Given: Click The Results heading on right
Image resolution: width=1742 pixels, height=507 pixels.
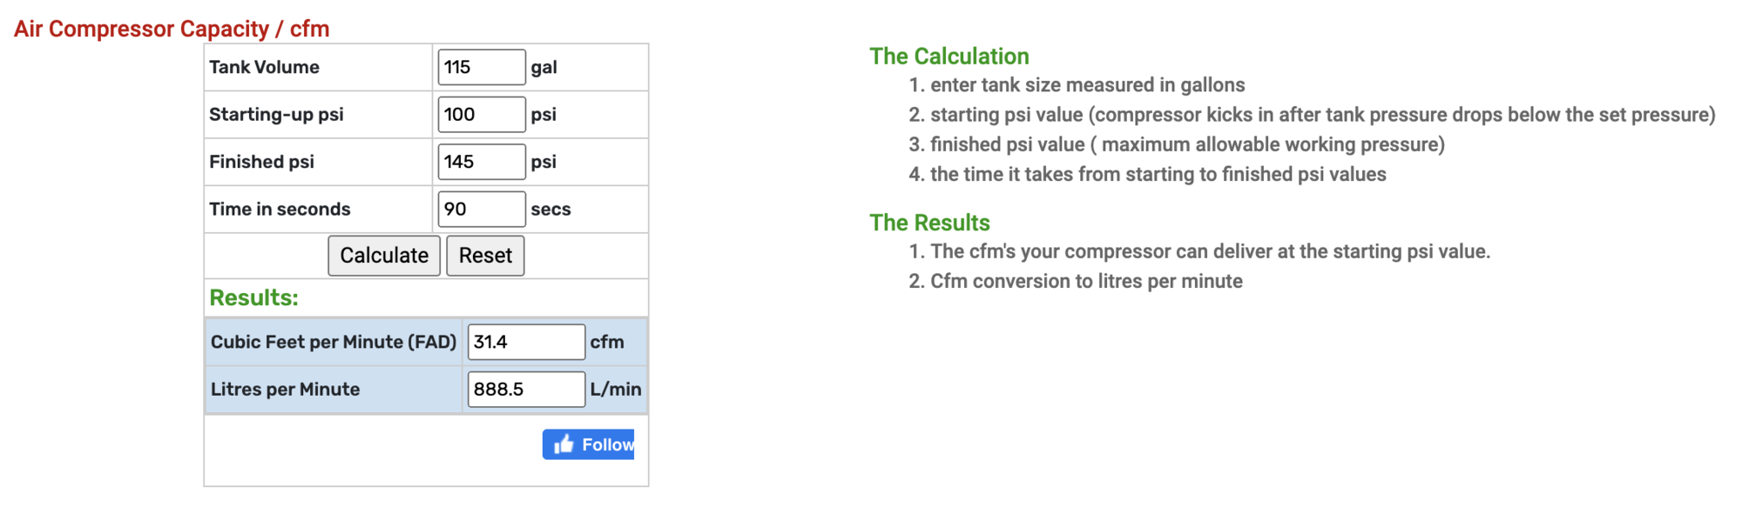Looking at the screenshot, I should 929,223.
